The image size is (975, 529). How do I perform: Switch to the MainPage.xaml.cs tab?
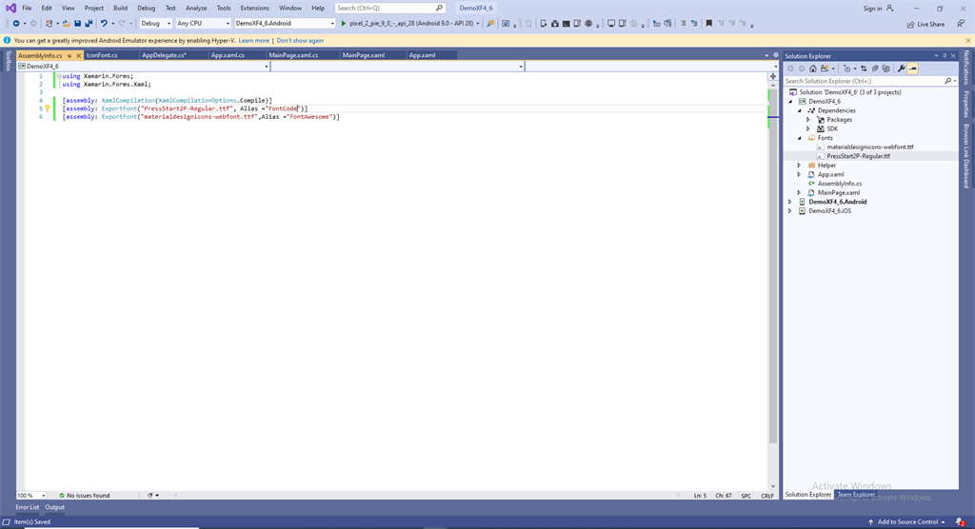point(293,55)
